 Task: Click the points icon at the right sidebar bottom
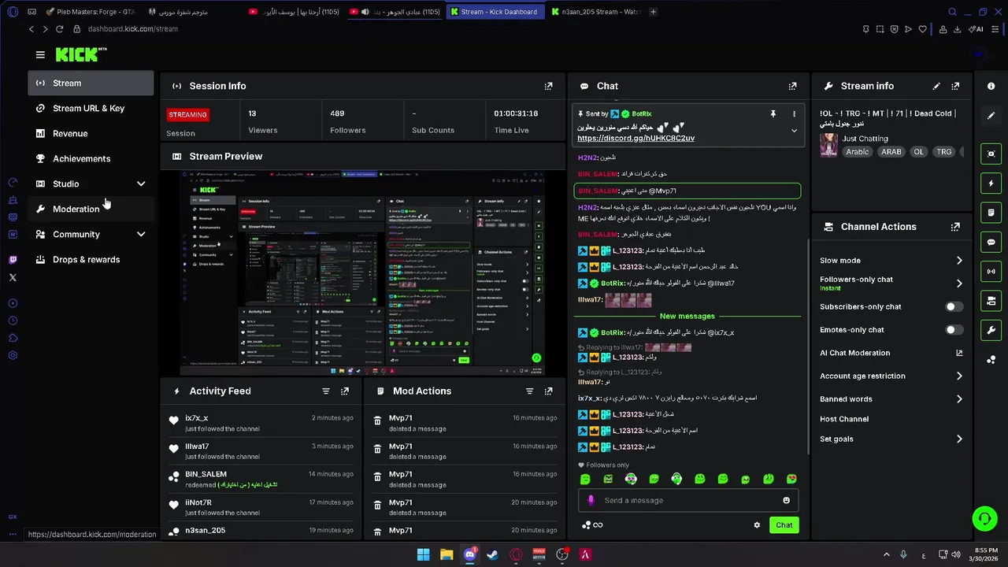(991, 360)
